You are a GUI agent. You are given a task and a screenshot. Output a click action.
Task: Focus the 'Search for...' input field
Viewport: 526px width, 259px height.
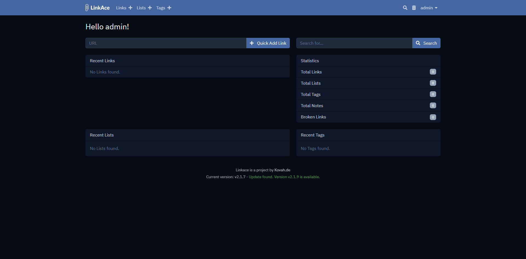(x=354, y=43)
